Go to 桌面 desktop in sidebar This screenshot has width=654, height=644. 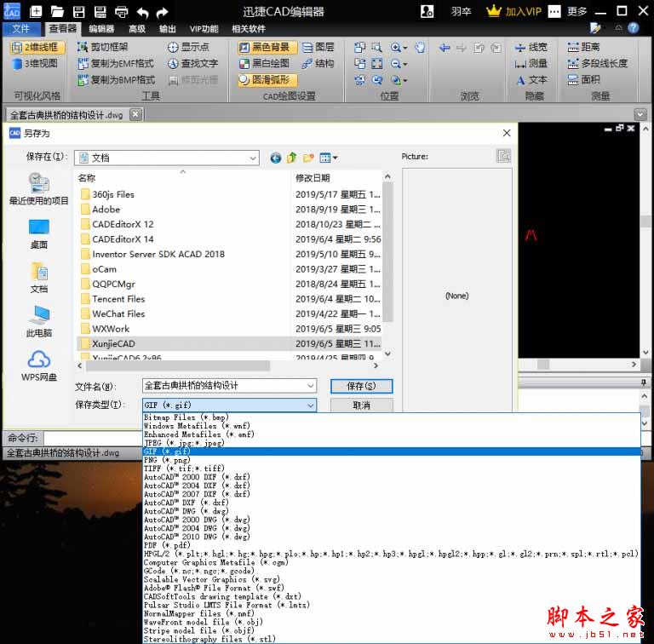click(x=39, y=233)
